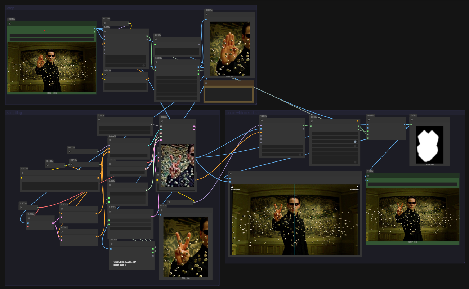Collapse the node timed 0.228s
Screen dimensions: 469x289
pyautogui.click(x=29, y=218)
